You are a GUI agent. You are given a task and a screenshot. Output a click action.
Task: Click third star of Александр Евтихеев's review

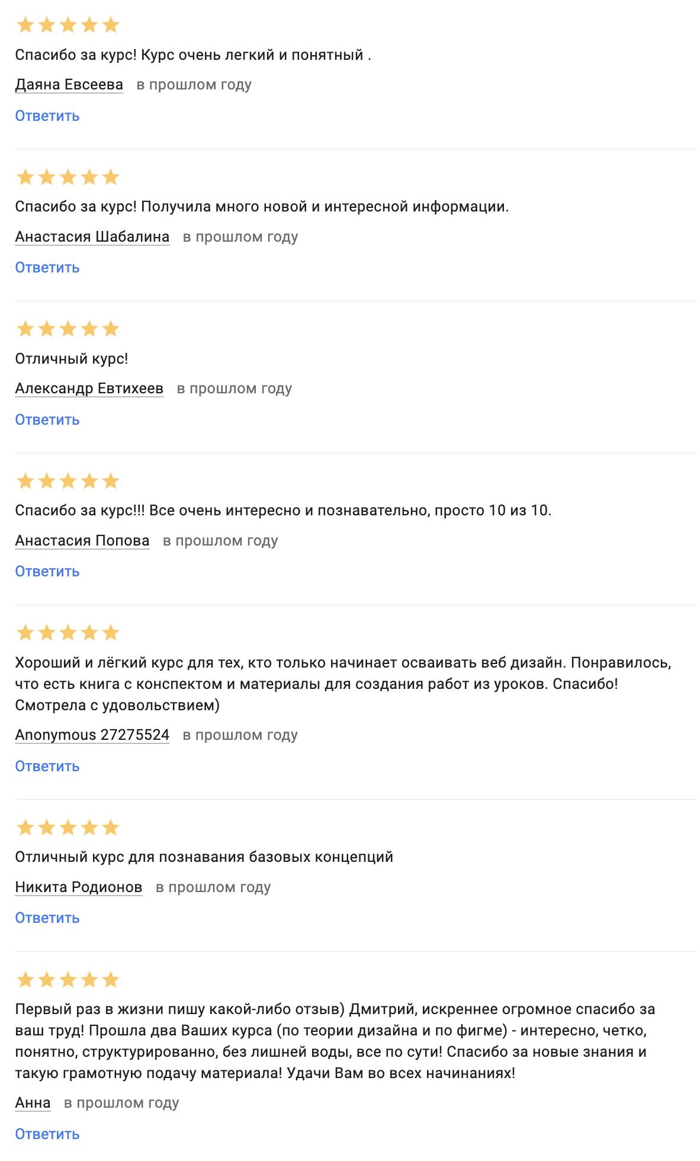coord(68,329)
